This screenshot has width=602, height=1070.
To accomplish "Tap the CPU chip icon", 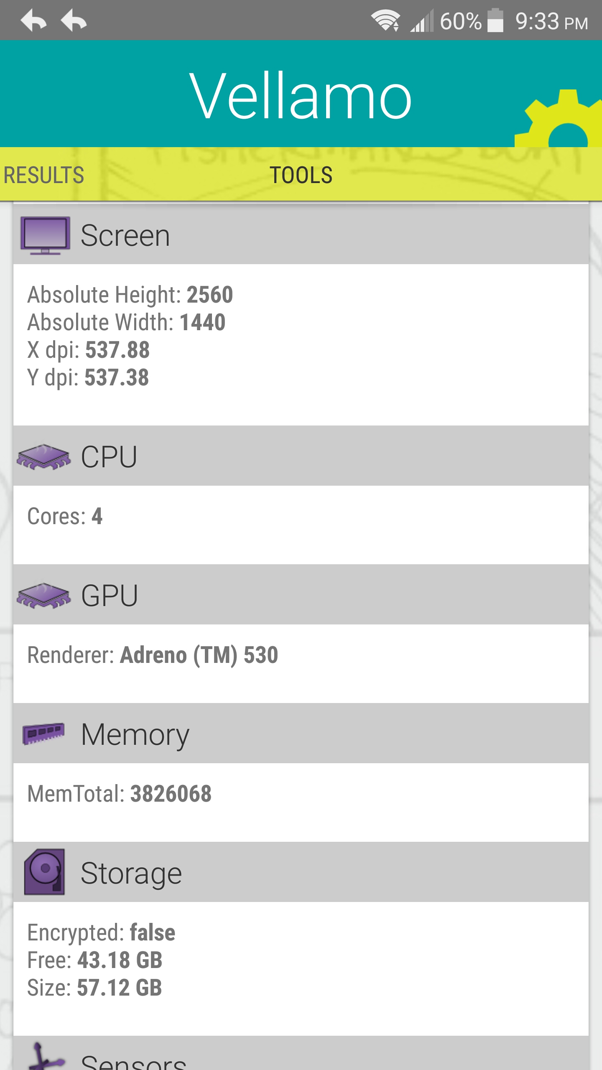I will pos(43,457).
